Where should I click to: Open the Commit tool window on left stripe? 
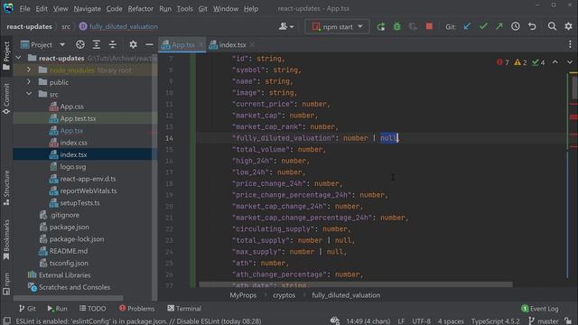point(6,98)
